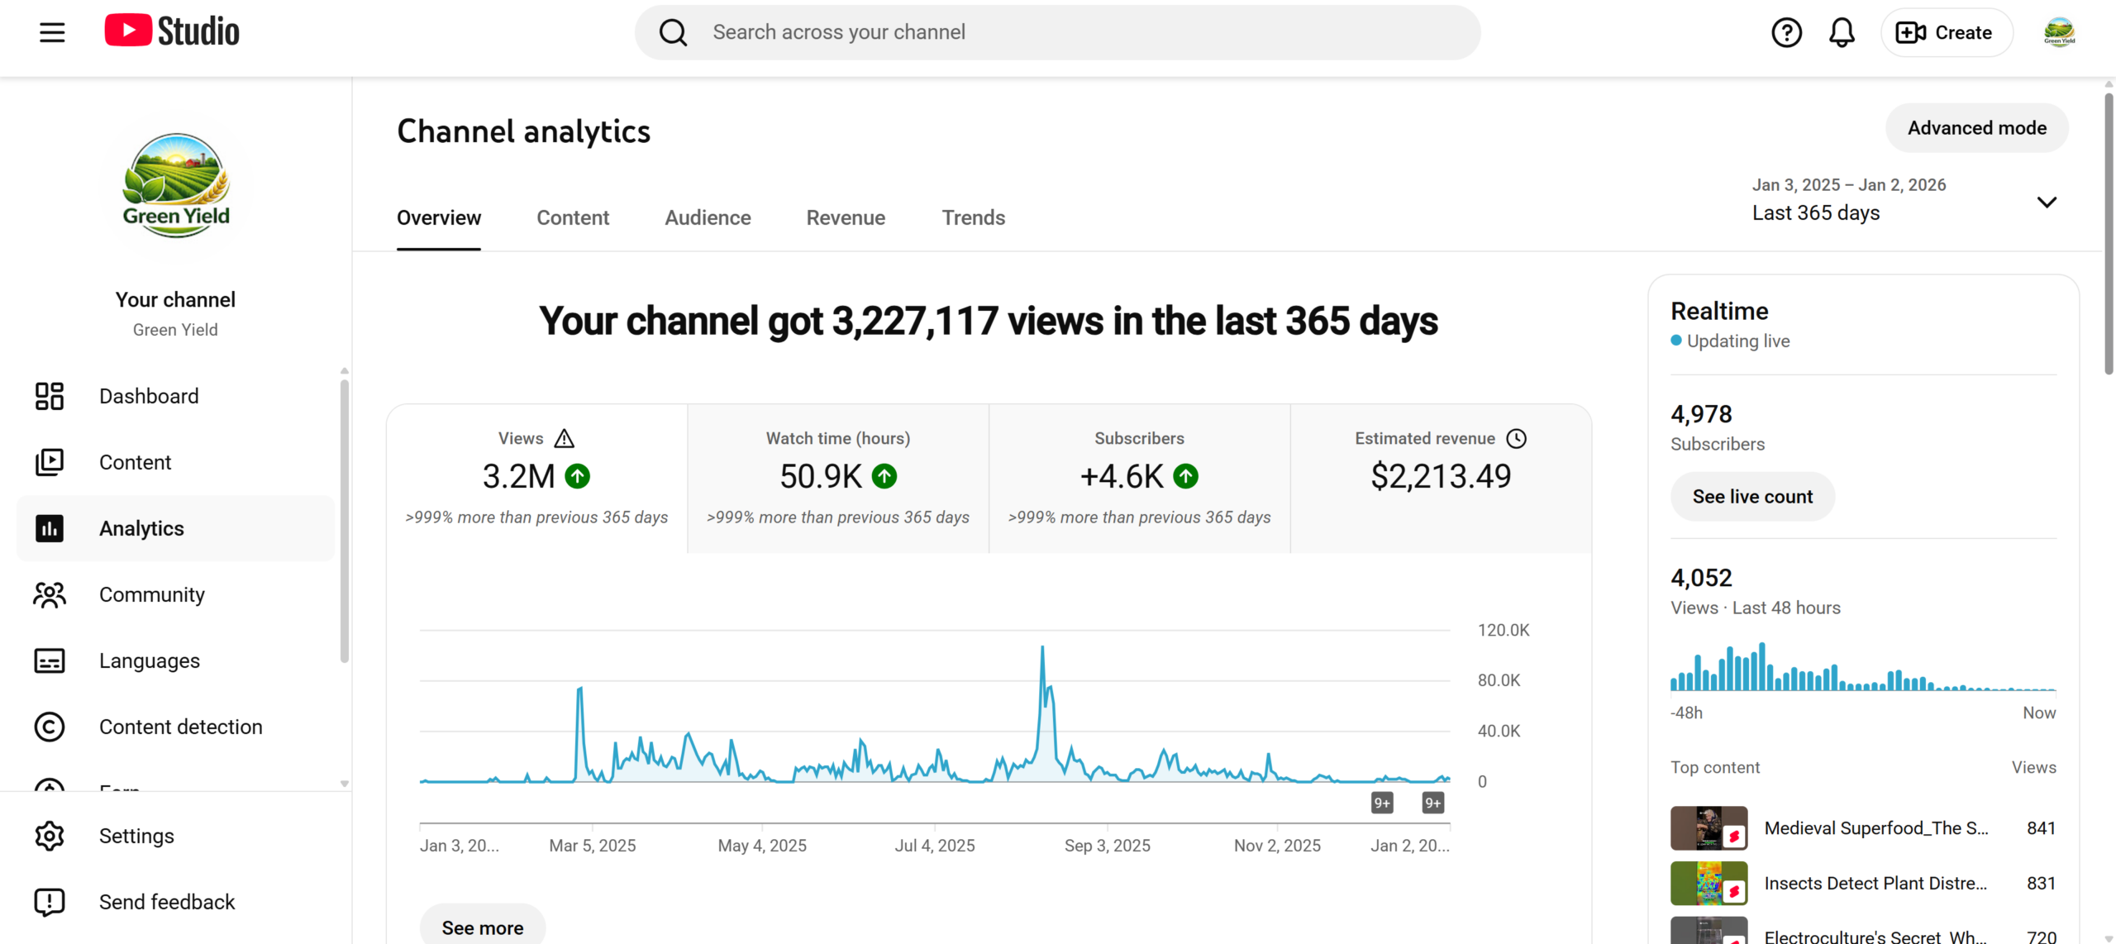The image size is (2116, 944).
Task: Click the Settings gear in sidebar
Action: [50, 836]
